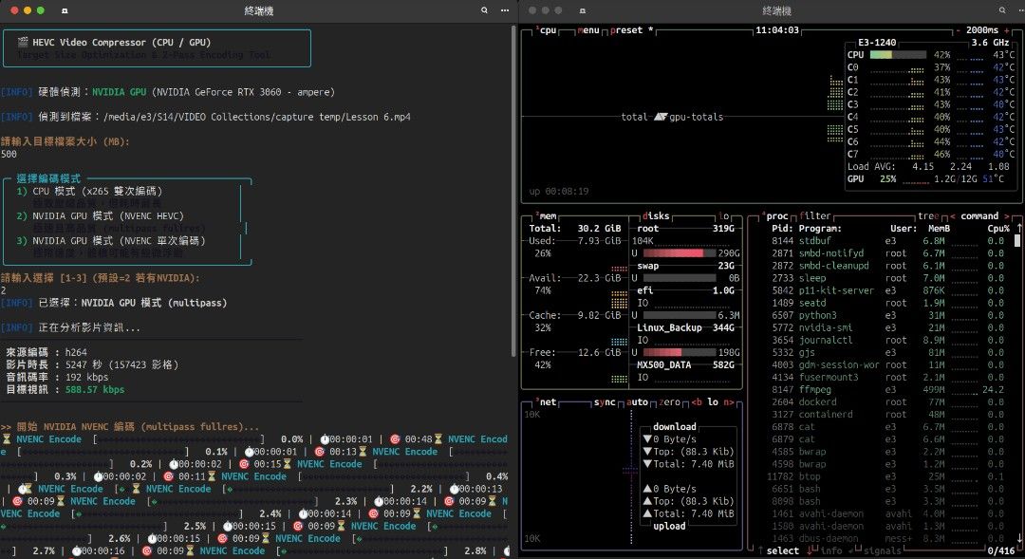
Task: Select journalctl process row
Action: point(890,340)
